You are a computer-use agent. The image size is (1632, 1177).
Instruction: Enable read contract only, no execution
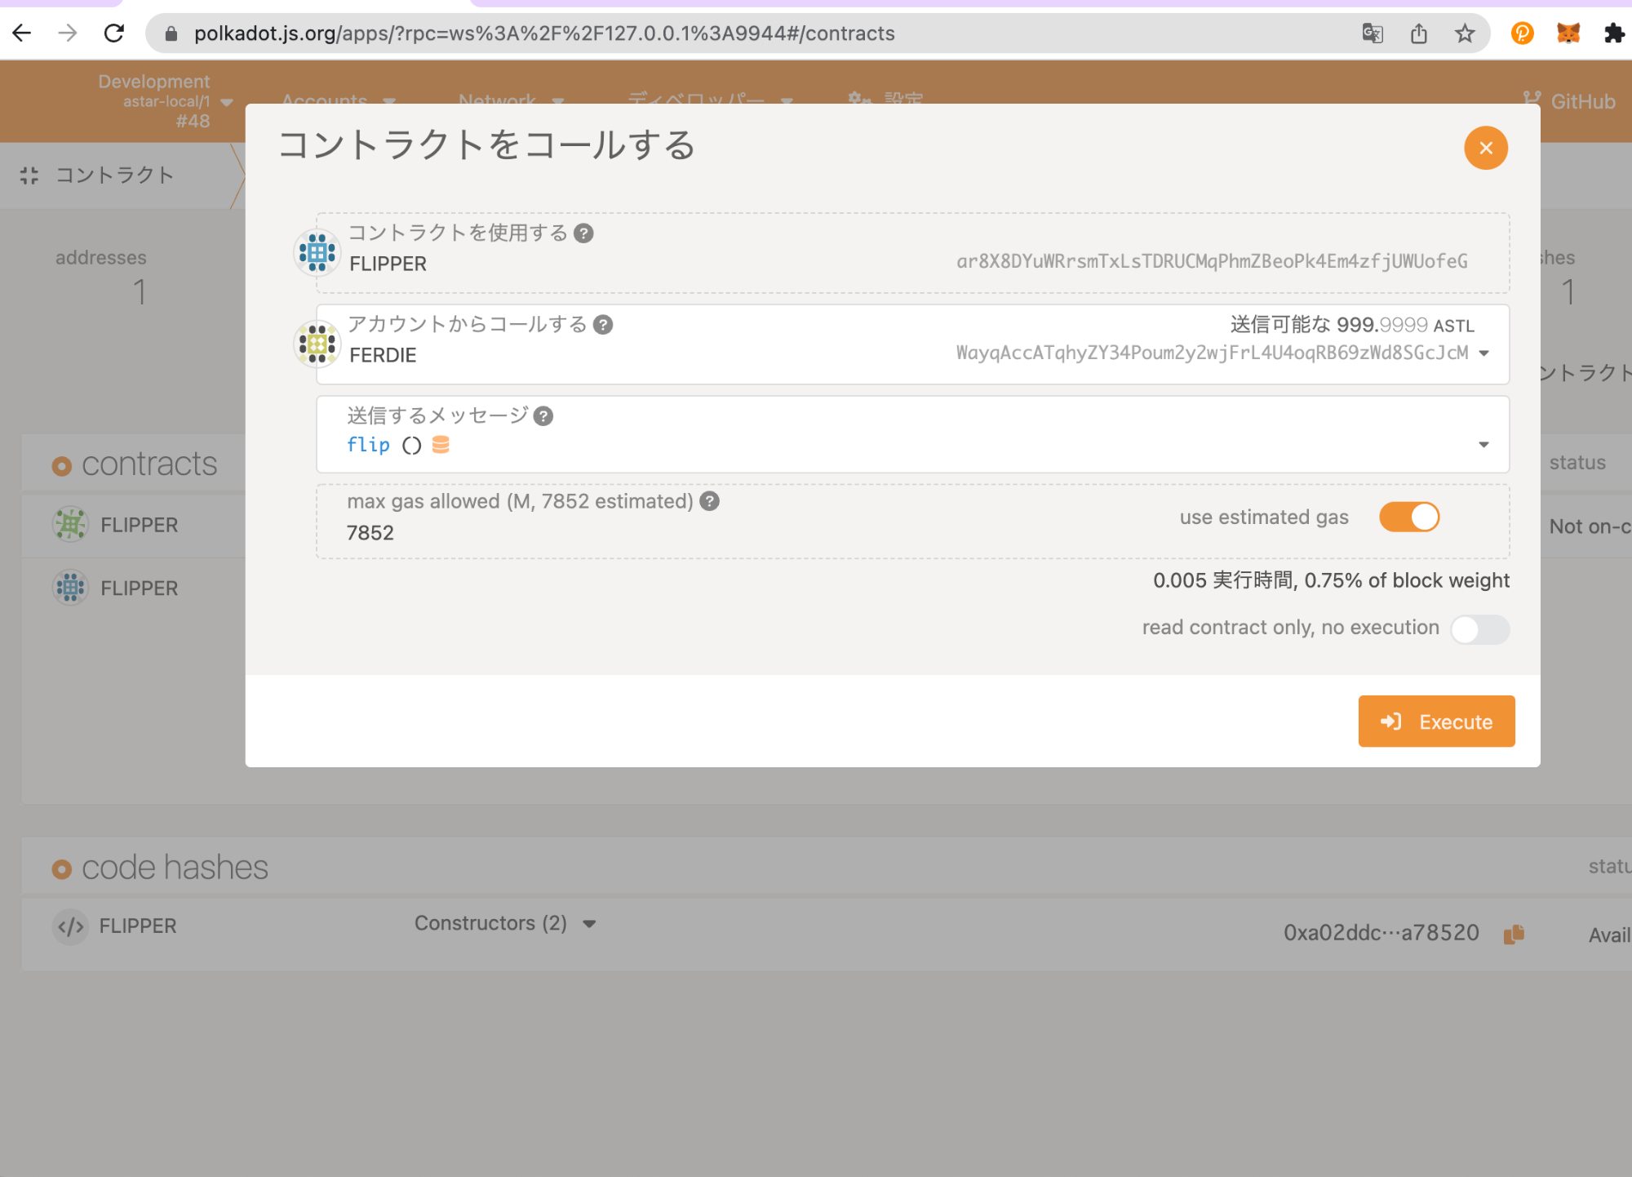[1479, 629]
